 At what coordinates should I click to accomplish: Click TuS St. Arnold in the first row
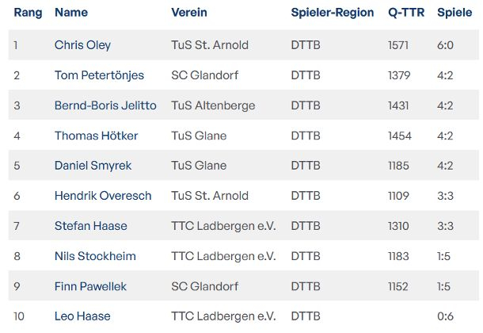pyautogui.click(x=210, y=45)
